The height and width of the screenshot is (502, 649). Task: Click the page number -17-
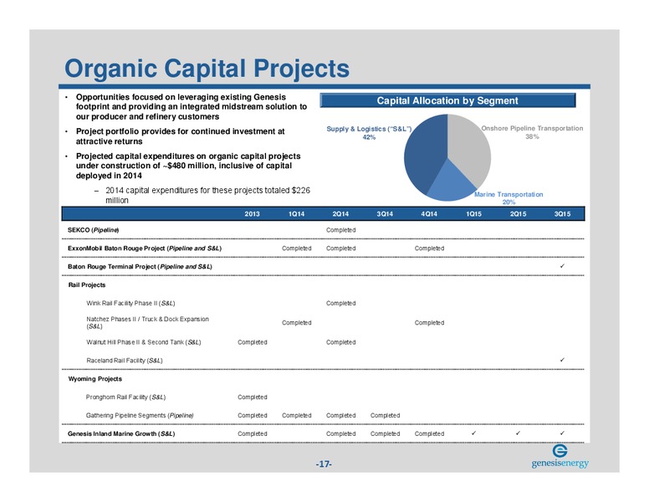point(324,464)
